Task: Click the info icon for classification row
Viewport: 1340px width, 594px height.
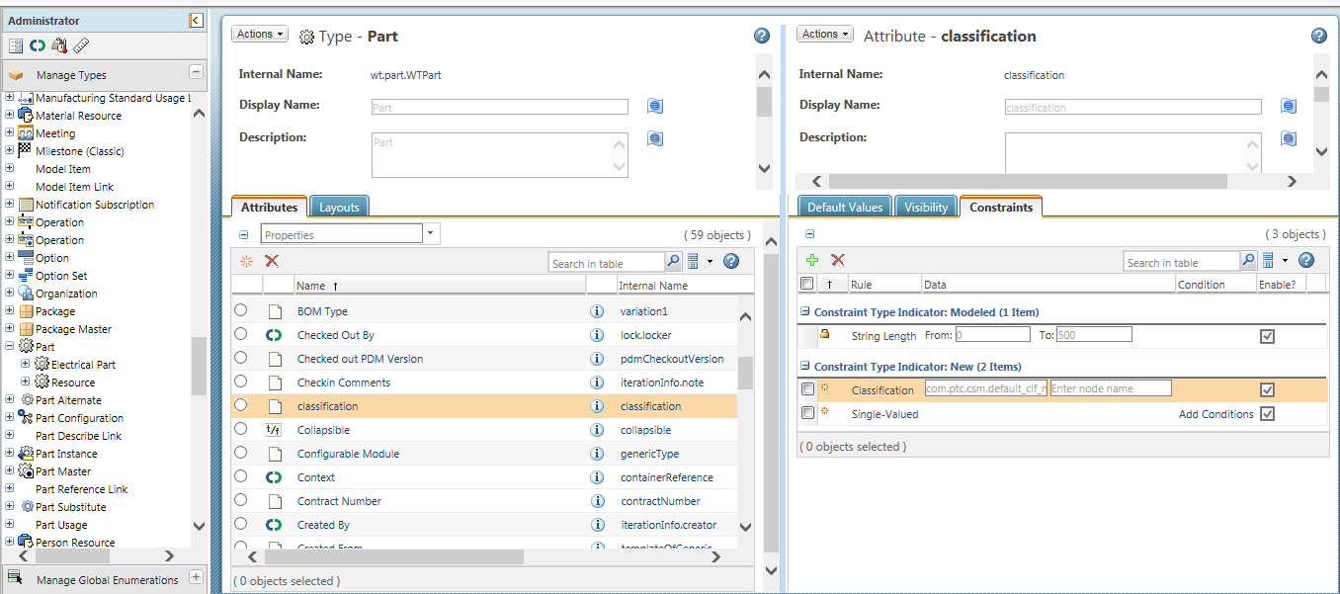Action: tap(596, 406)
